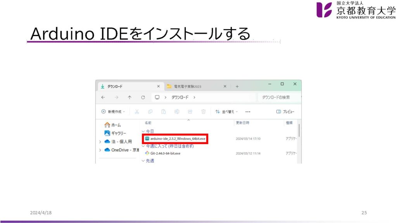This screenshot has height=223, width=397.
Task: Open the 並べ替え sort dropdown
Action: [227, 111]
